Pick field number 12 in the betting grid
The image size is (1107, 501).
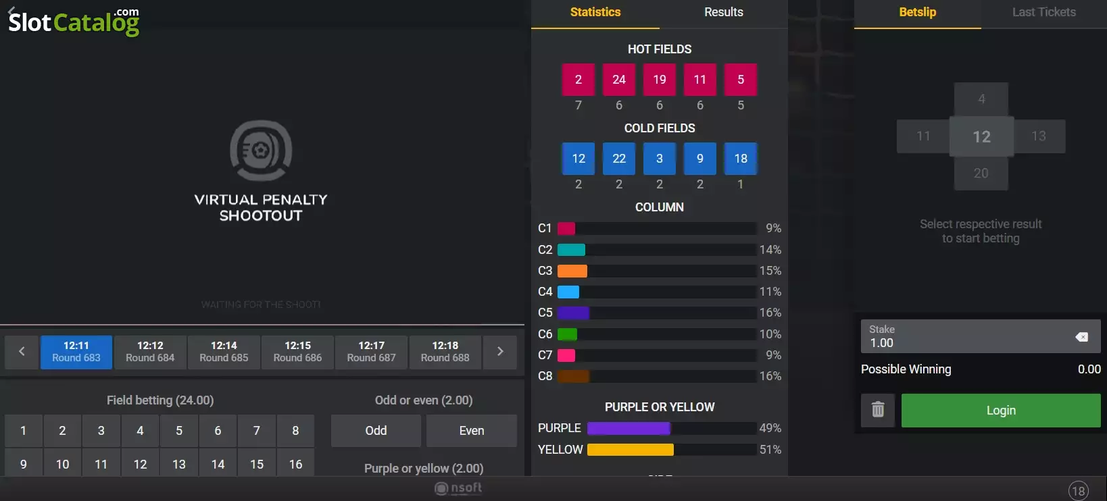click(x=140, y=464)
